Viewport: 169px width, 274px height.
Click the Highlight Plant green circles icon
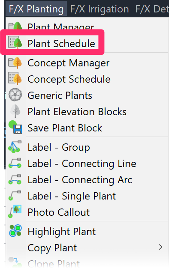(x=15, y=231)
